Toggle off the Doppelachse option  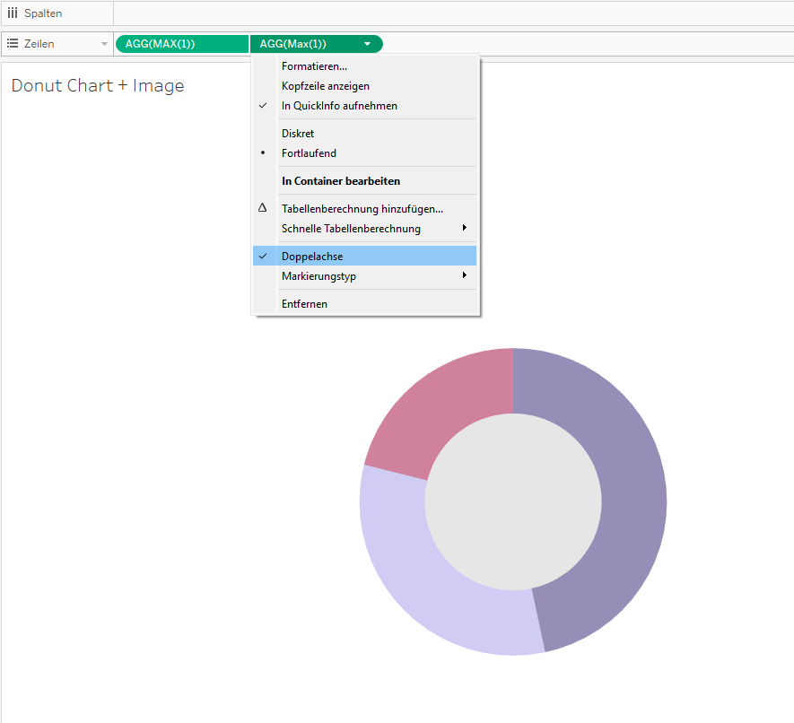[x=311, y=257]
